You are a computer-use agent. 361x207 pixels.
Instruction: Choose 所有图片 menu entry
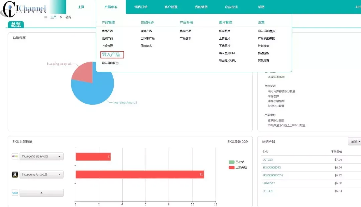pos(225,31)
